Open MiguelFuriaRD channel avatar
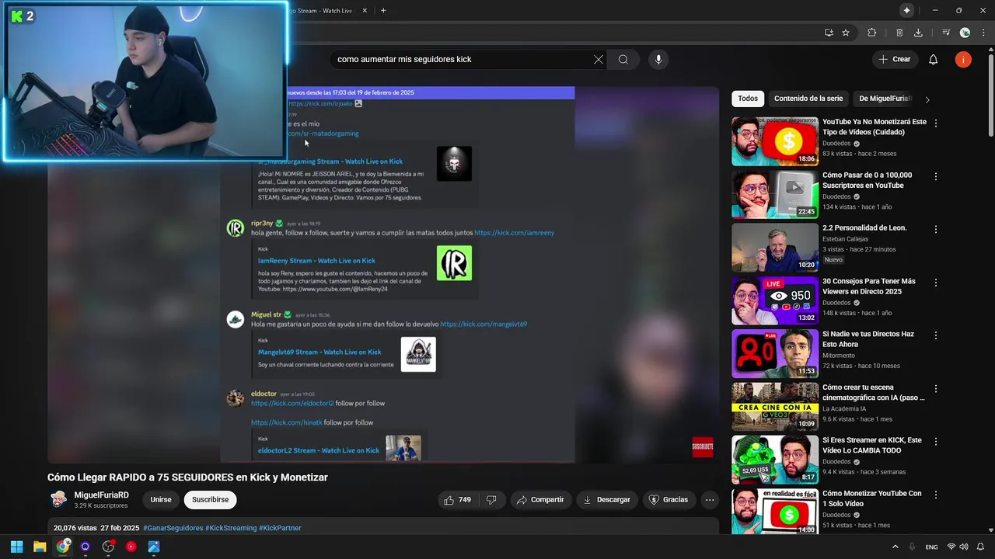This screenshot has width=995, height=559. (x=58, y=499)
